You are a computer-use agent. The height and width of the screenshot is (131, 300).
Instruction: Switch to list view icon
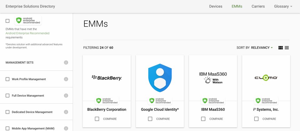click(x=287, y=48)
